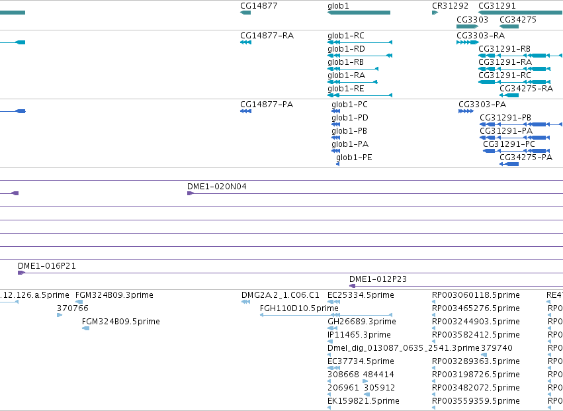The height and width of the screenshot is (411, 563).
Task: Select the glob1-RB transcript label
Action: point(345,62)
